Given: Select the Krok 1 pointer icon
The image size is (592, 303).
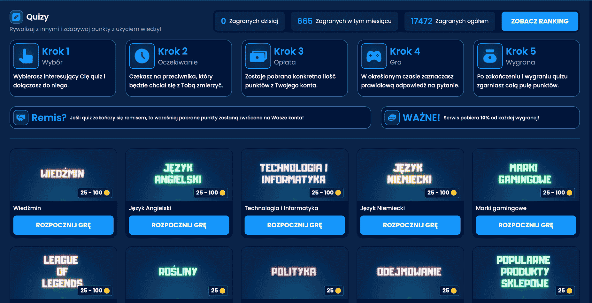Looking at the screenshot, I should [x=26, y=56].
